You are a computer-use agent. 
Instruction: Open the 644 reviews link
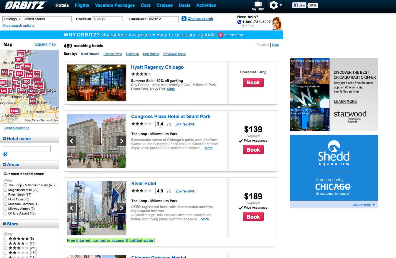(x=185, y=124)
